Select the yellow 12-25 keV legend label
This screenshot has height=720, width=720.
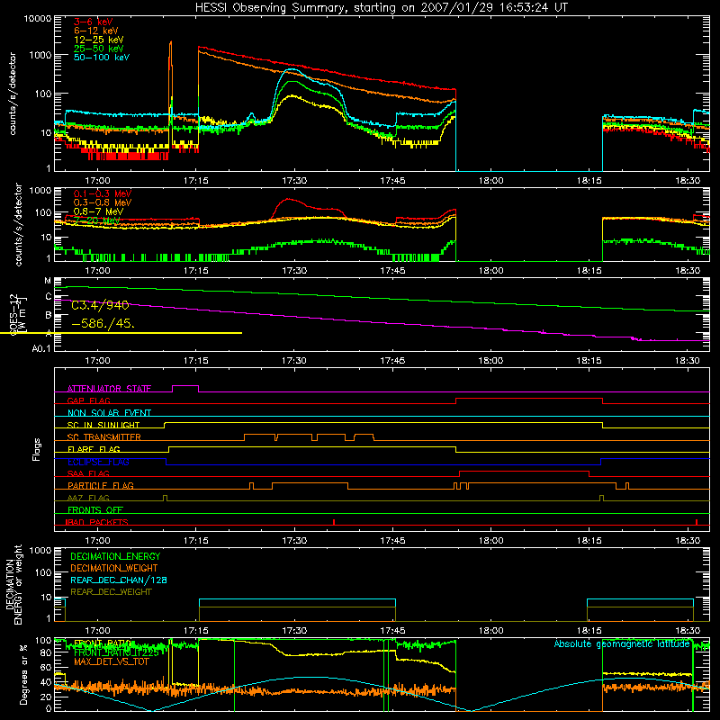coord(99,40)
